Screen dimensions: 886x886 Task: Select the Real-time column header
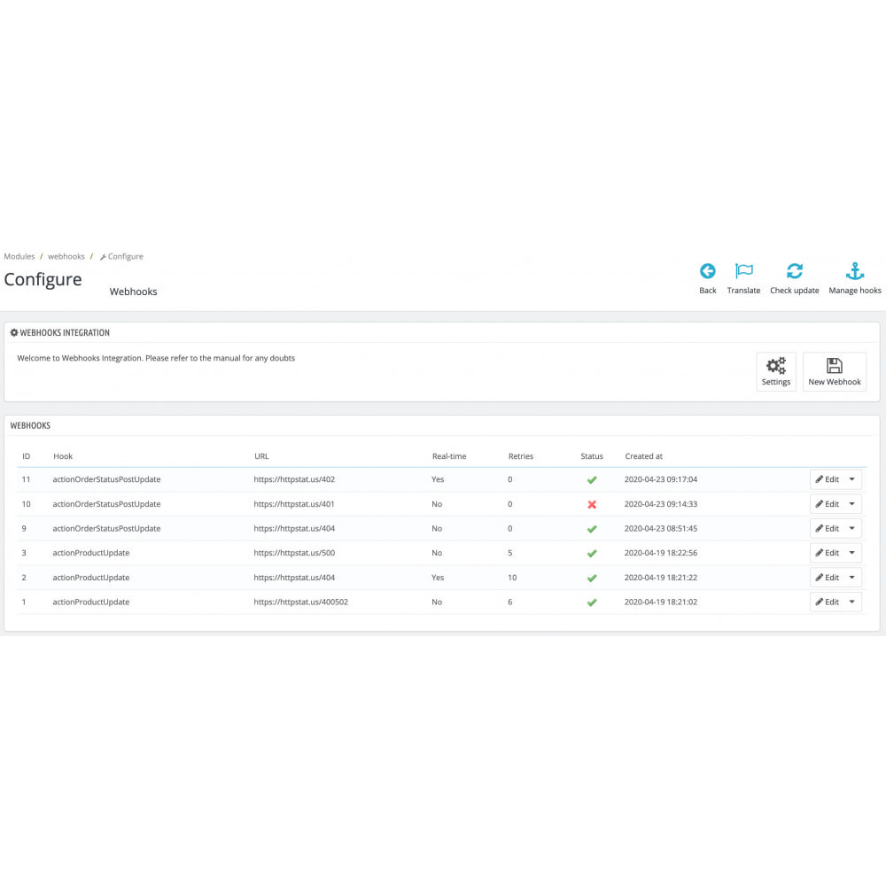[449, 456]
